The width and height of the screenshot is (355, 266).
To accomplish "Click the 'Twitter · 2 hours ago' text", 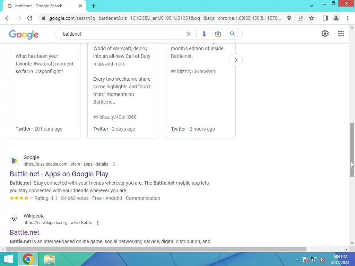I will point(193,129).
